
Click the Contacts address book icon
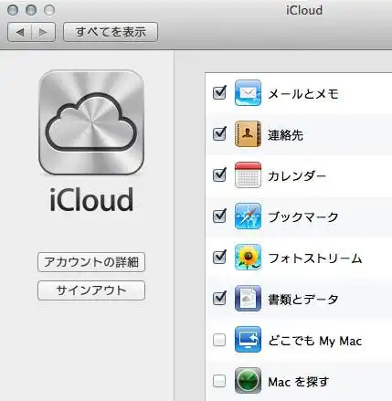pyautogui.click(x=248, y=134)
